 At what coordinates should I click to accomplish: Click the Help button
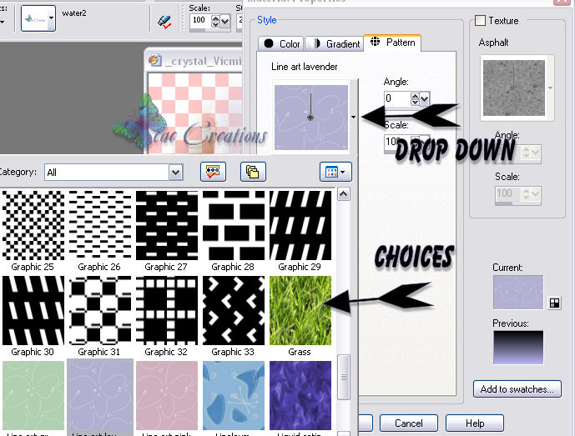point(475,423)
